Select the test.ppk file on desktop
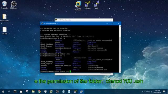Screen dimensions: 168x94 pos(4,31)
